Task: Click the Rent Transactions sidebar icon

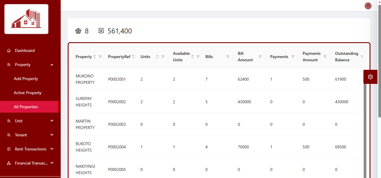Action: [9, 149]
